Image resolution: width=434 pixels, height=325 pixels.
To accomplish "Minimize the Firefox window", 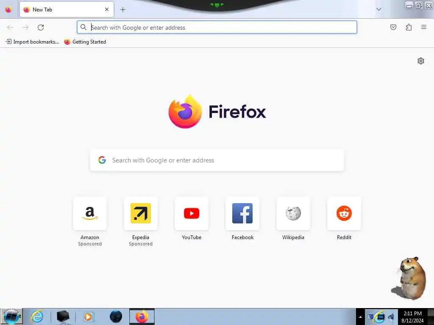I will click(409, 5).
